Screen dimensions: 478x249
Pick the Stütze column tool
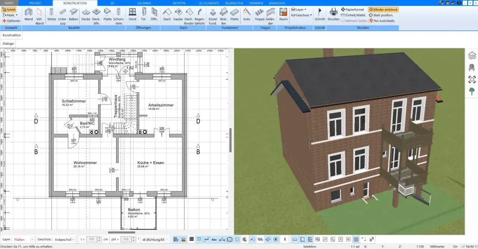(52, 14)
